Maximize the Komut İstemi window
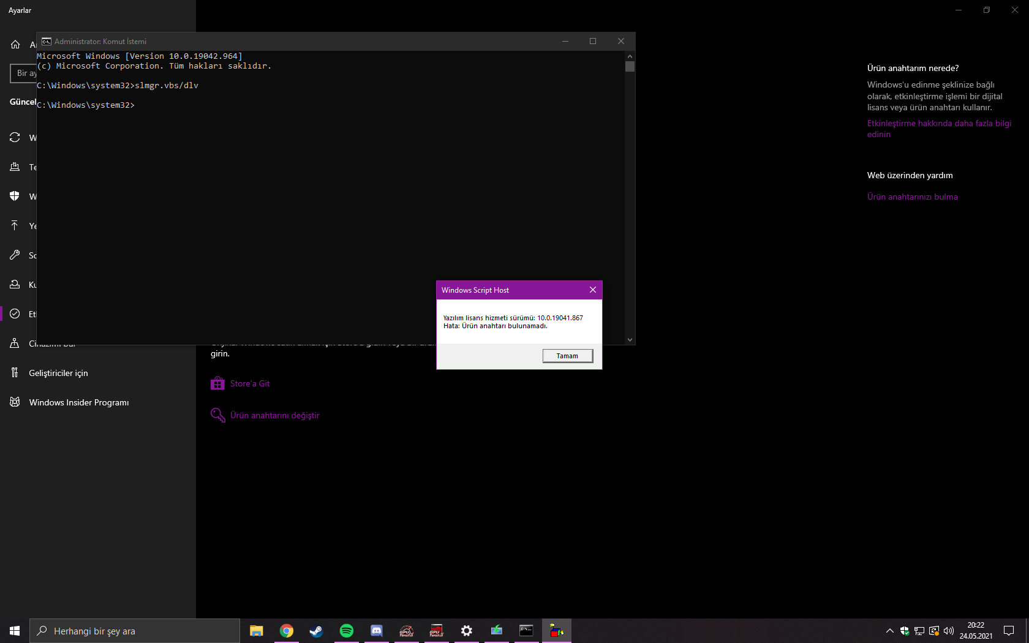 (x=593, y=42)
